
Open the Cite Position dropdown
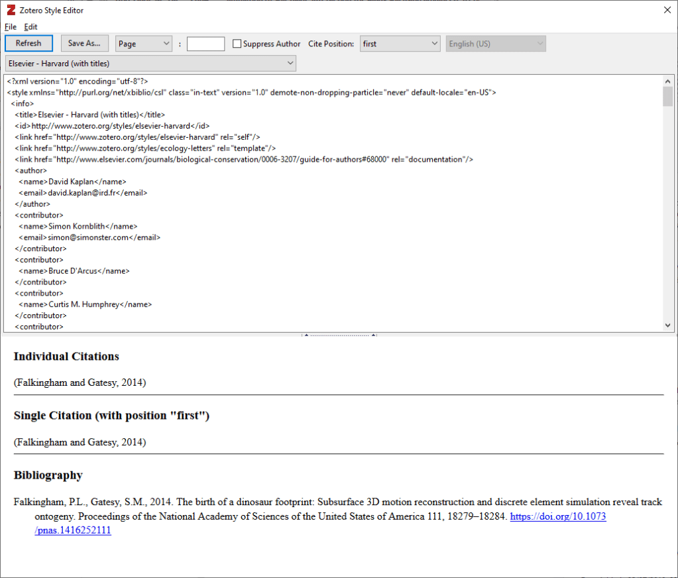tap(400, 44)
